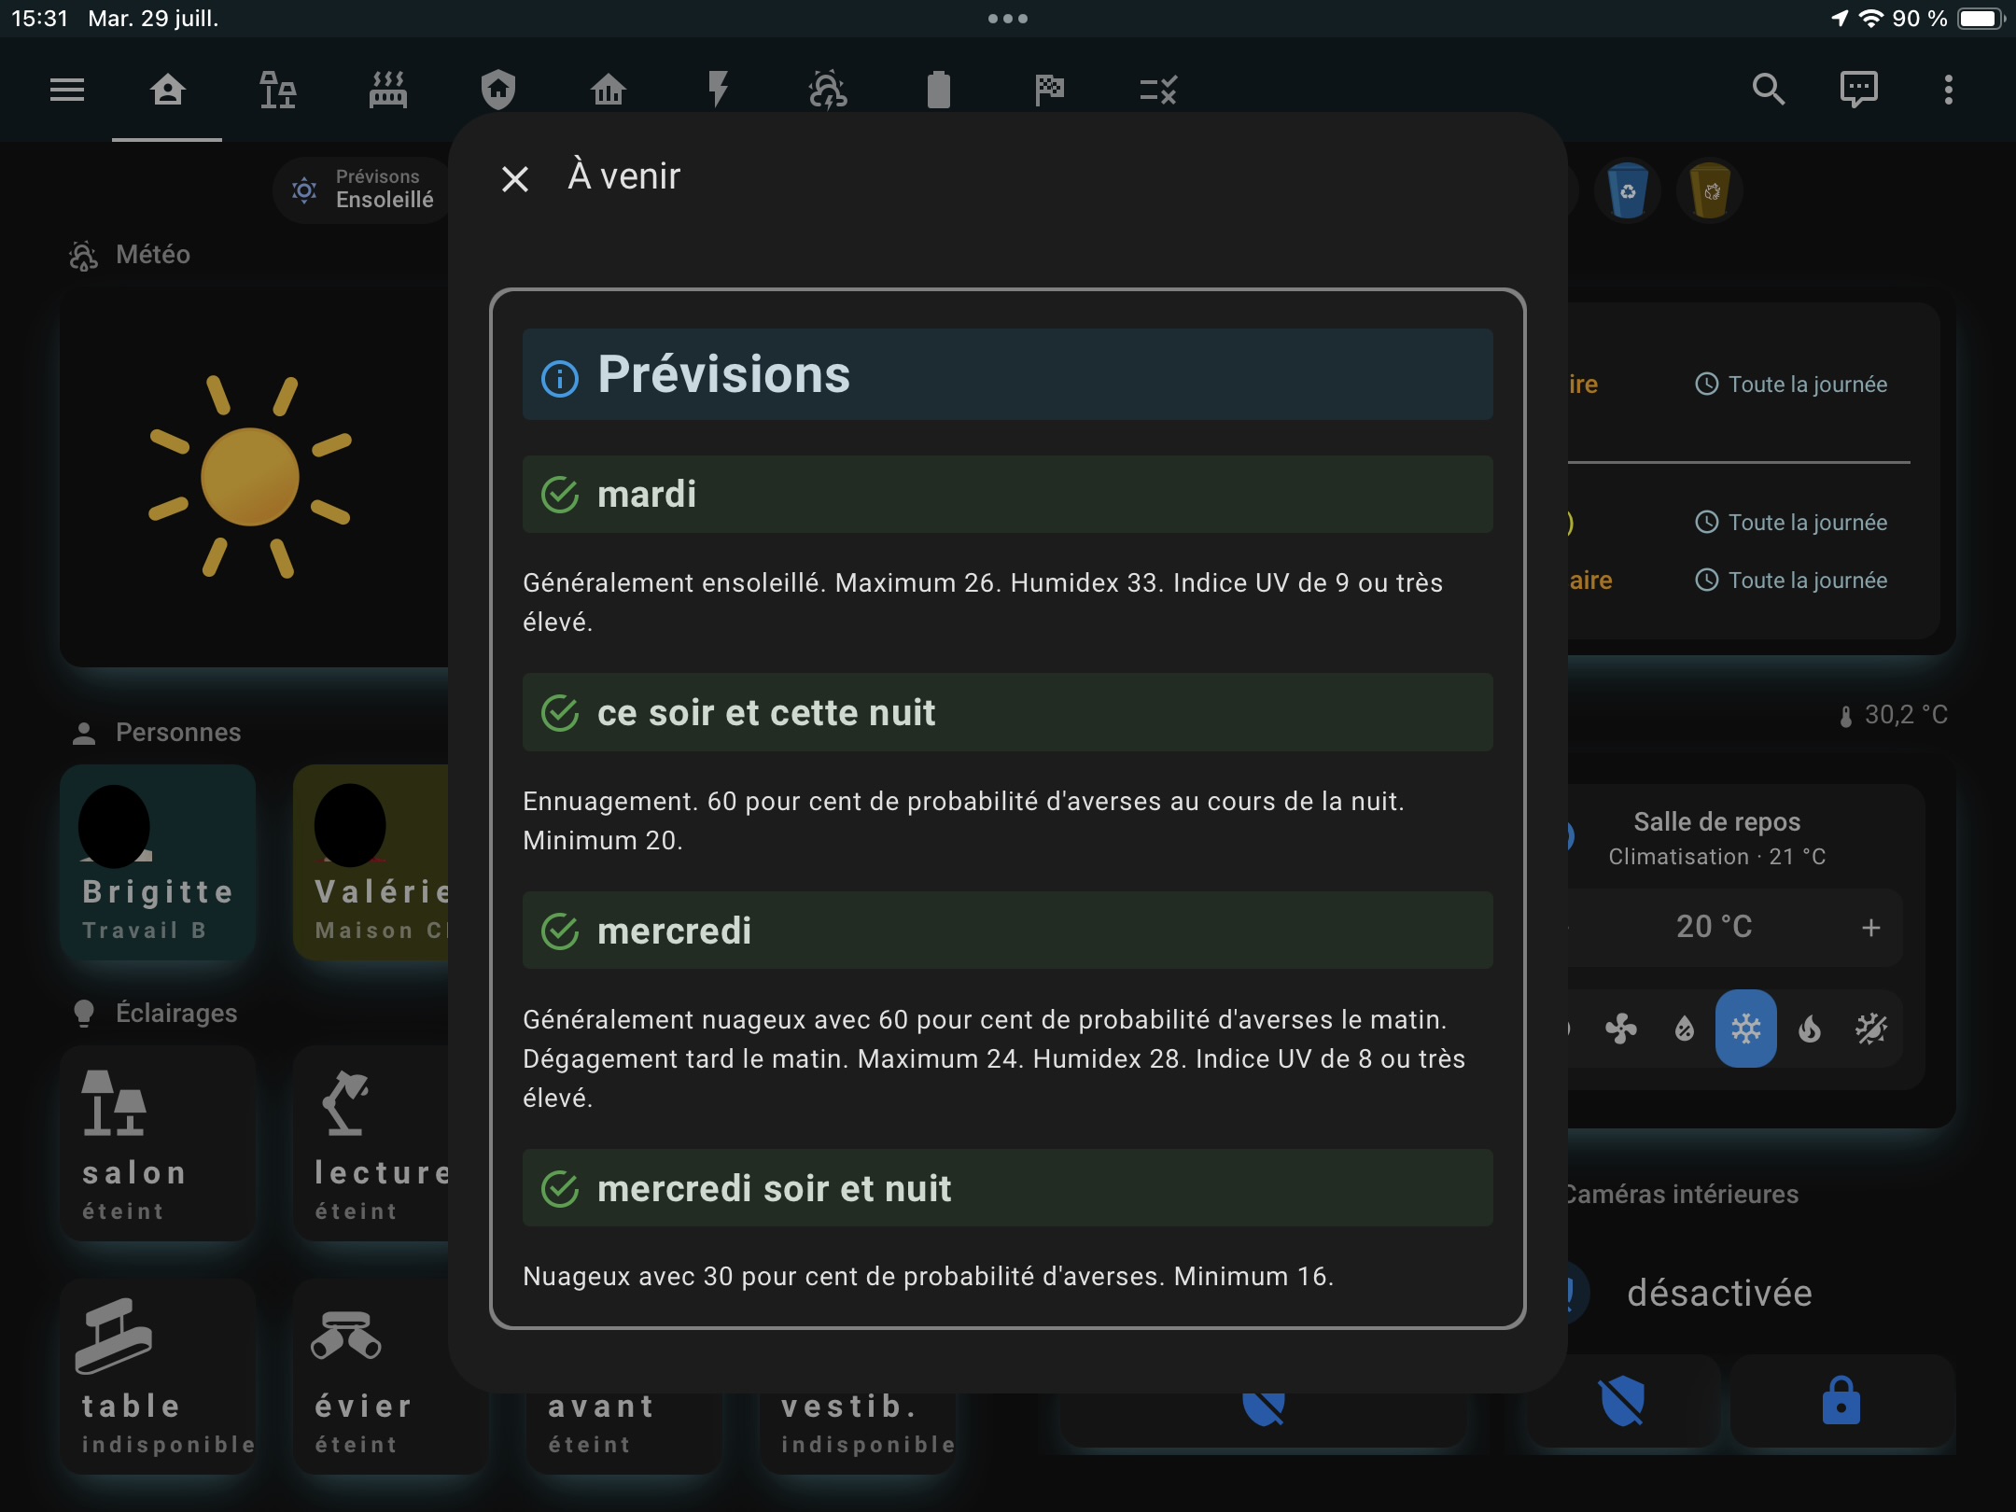Open the assistant chat icon
This screenshot has width=2016, height=1512.
click(1858, 90)
